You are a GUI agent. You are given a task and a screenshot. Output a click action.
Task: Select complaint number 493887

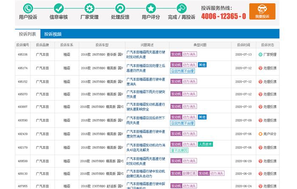tap(23, 107)
